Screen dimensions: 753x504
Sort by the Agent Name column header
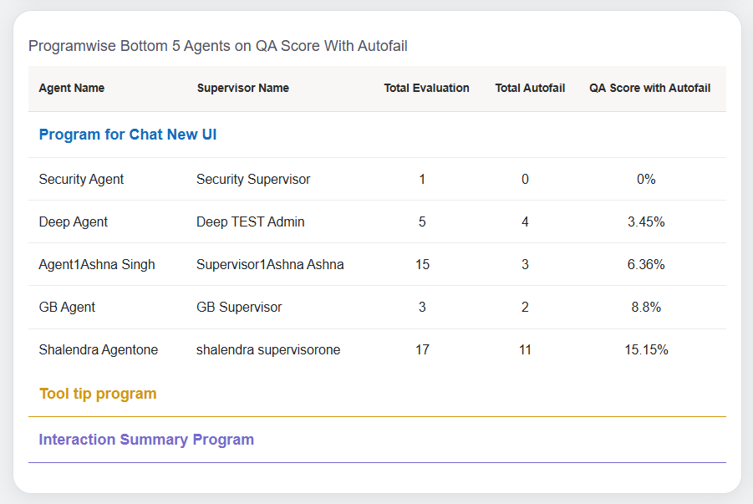(72, 88)
